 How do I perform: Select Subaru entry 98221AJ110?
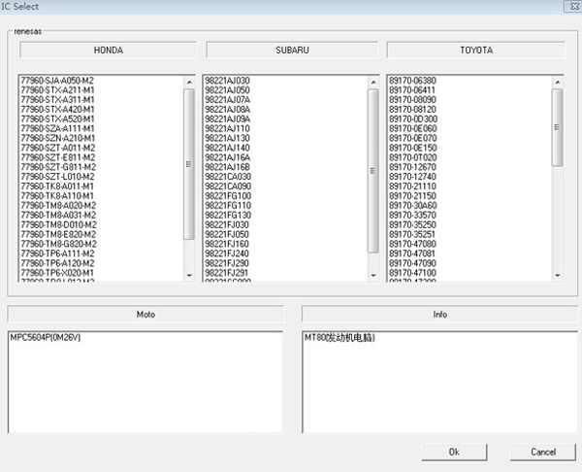[227, 128]
